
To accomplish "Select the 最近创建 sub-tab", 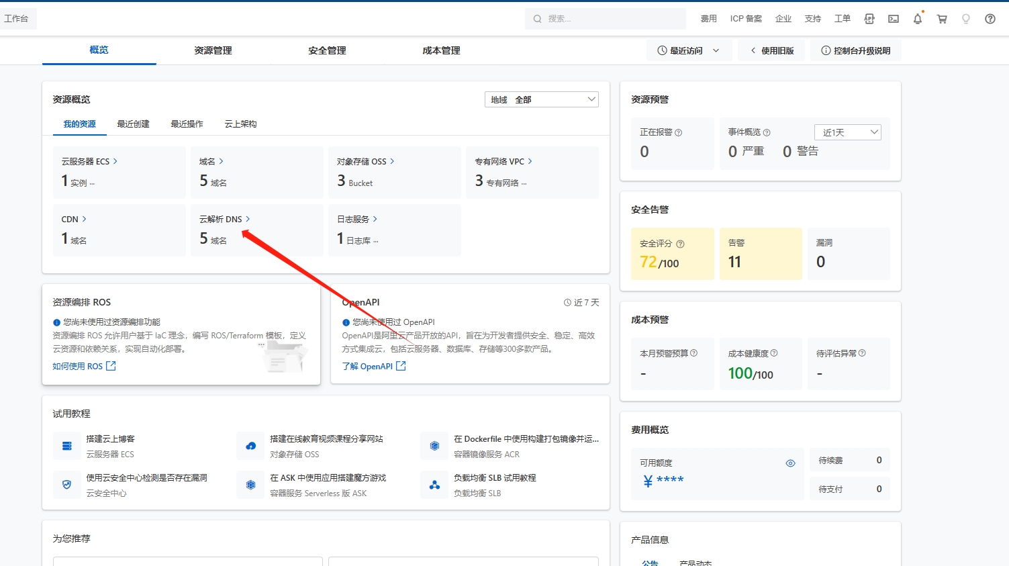I will pos(134,124).
